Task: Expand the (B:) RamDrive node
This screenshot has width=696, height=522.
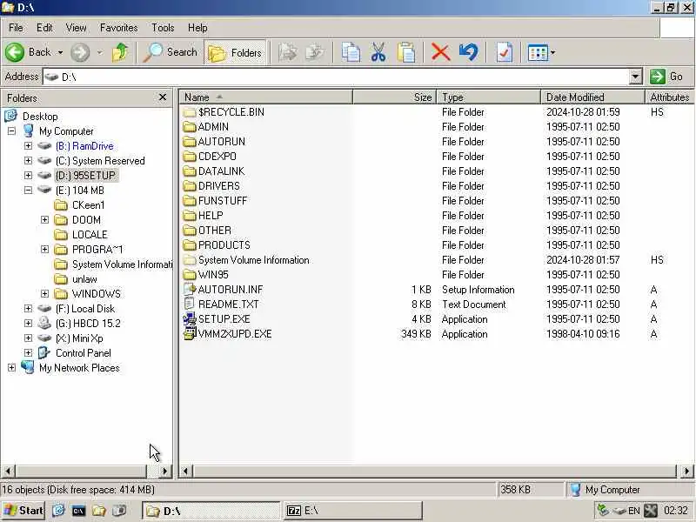Action: pos(28,145)
